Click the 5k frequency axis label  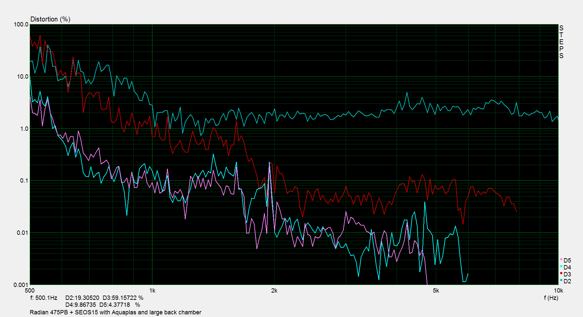436,291
